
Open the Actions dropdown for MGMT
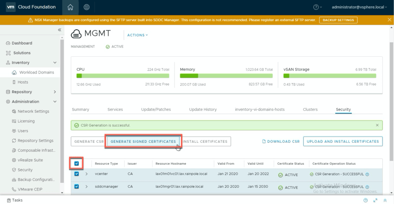point(137,35)
